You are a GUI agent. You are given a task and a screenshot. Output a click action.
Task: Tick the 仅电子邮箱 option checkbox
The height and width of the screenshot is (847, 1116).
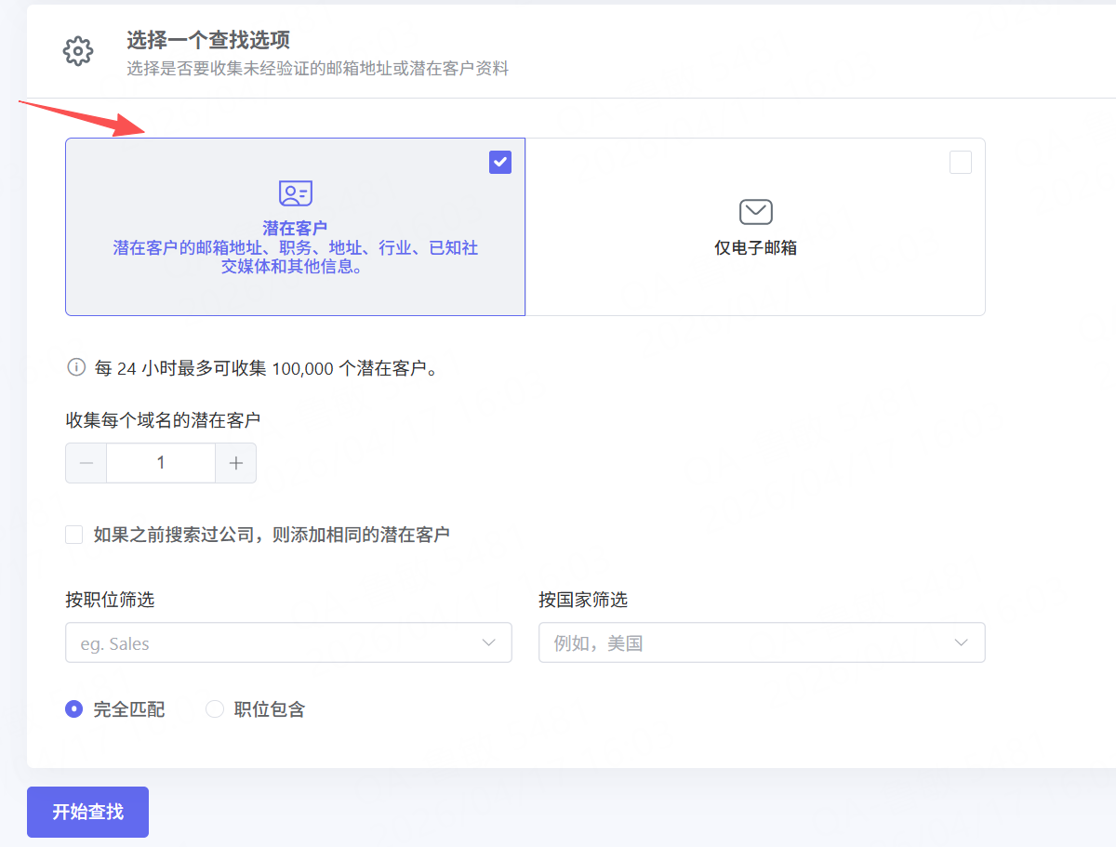(960, 163)
